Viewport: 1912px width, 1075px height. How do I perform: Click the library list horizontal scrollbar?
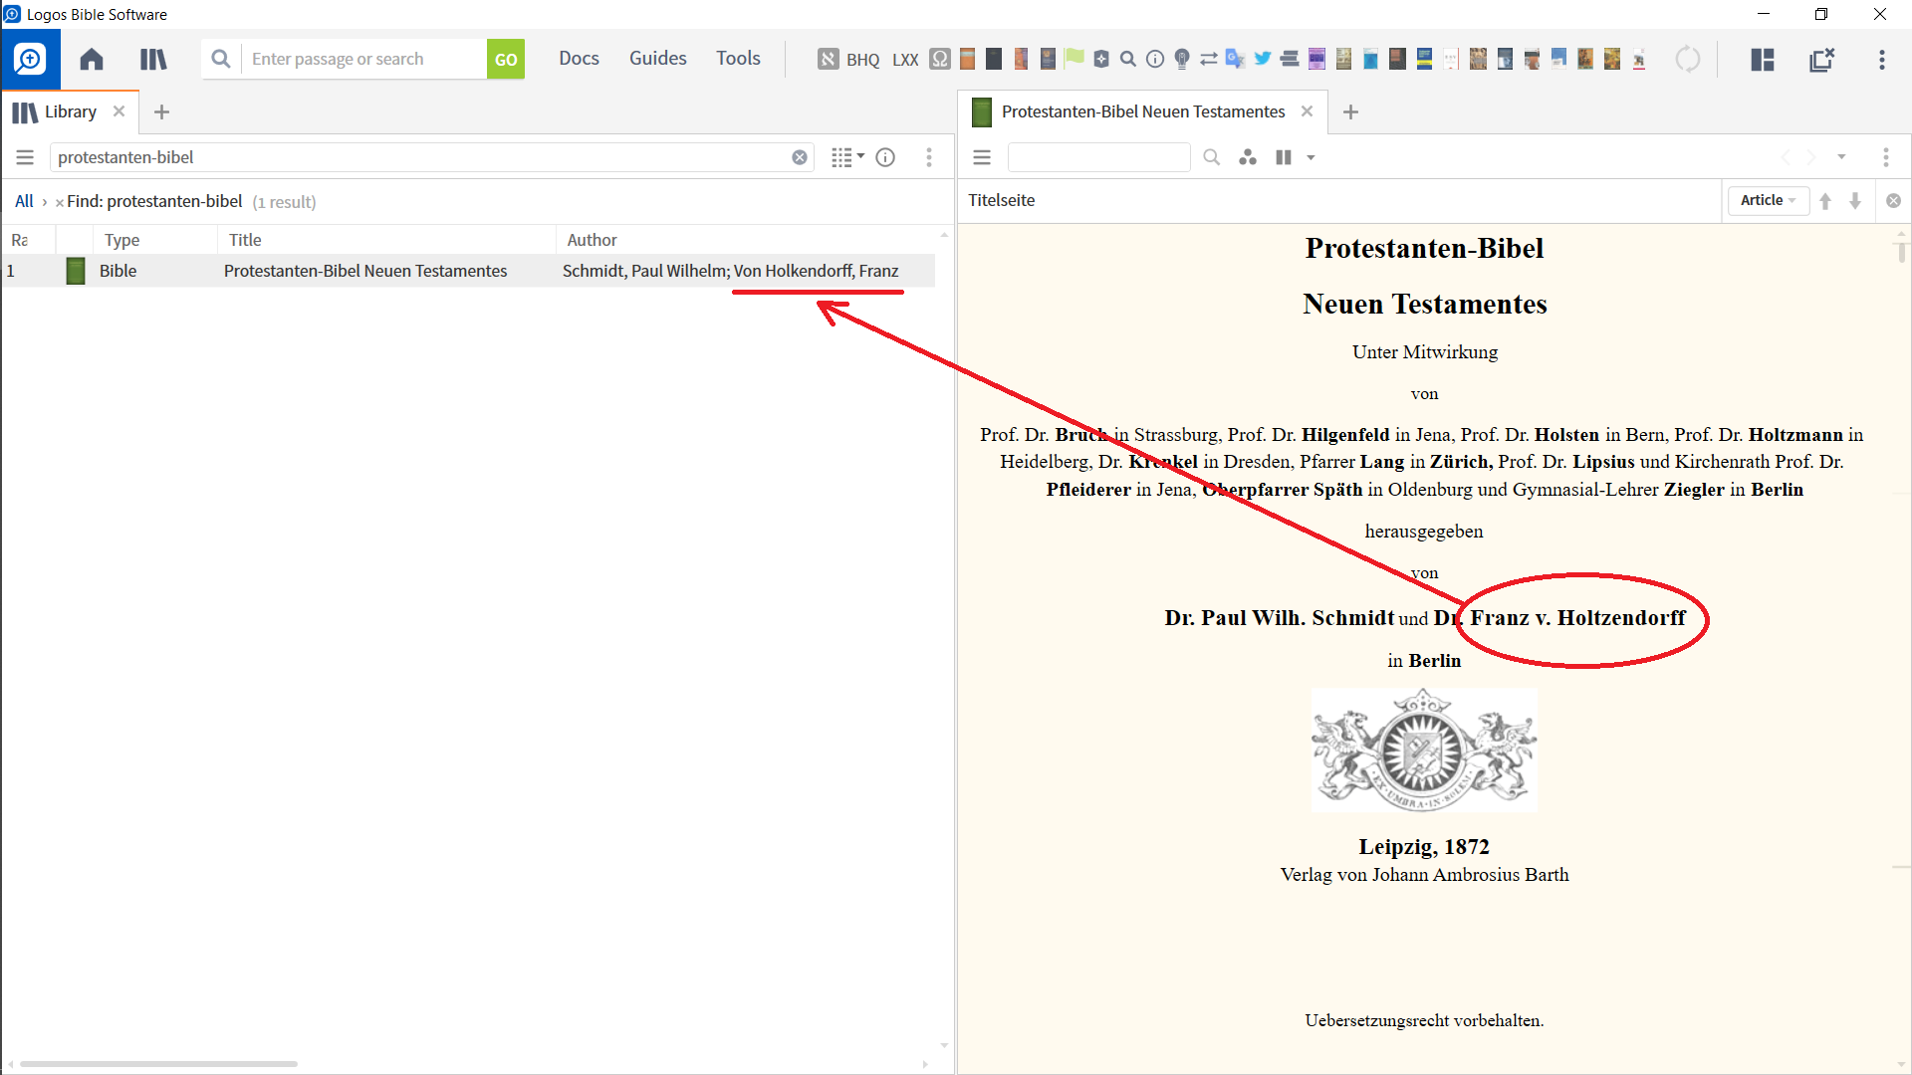[158, 1064]
